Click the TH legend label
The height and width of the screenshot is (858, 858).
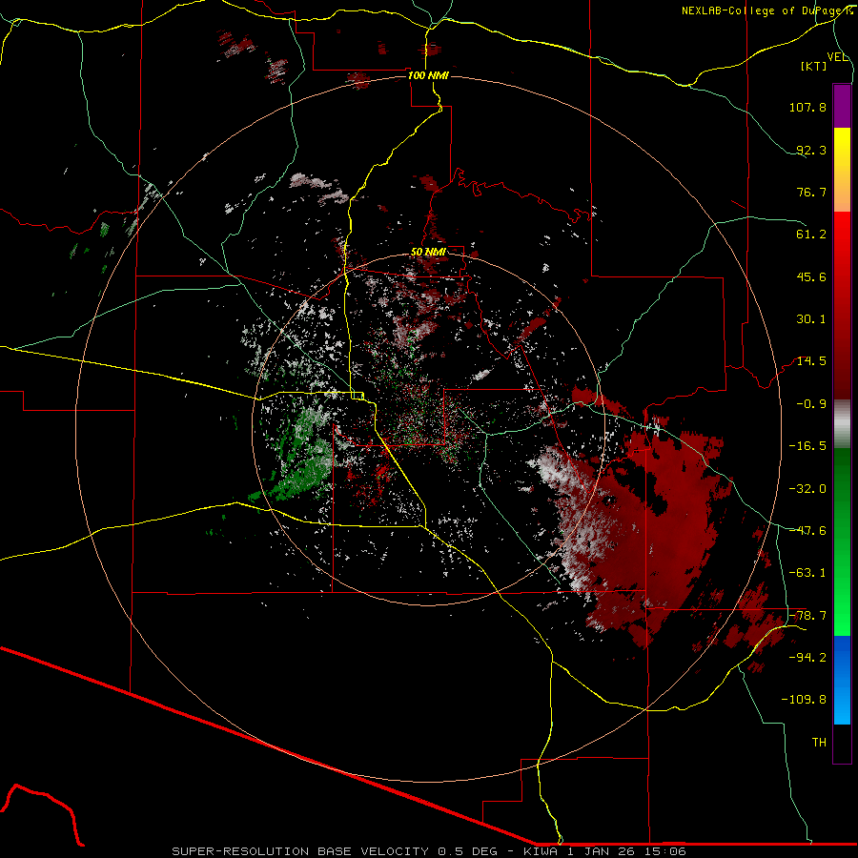tap(819, 743)
